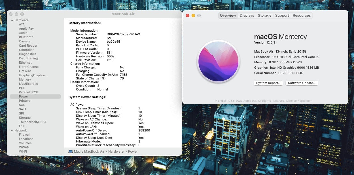The width and height of the screenshot is (354, 175).
Task: Switch to the Displays tab
Action: (247, 16)
